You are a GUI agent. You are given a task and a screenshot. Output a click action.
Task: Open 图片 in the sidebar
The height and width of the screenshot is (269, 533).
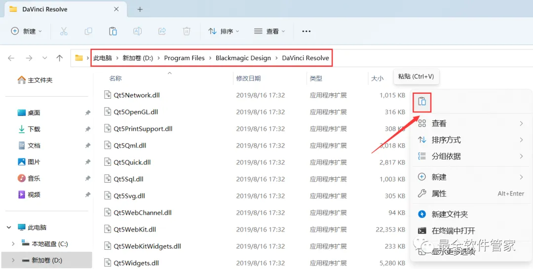pos(29,161)
